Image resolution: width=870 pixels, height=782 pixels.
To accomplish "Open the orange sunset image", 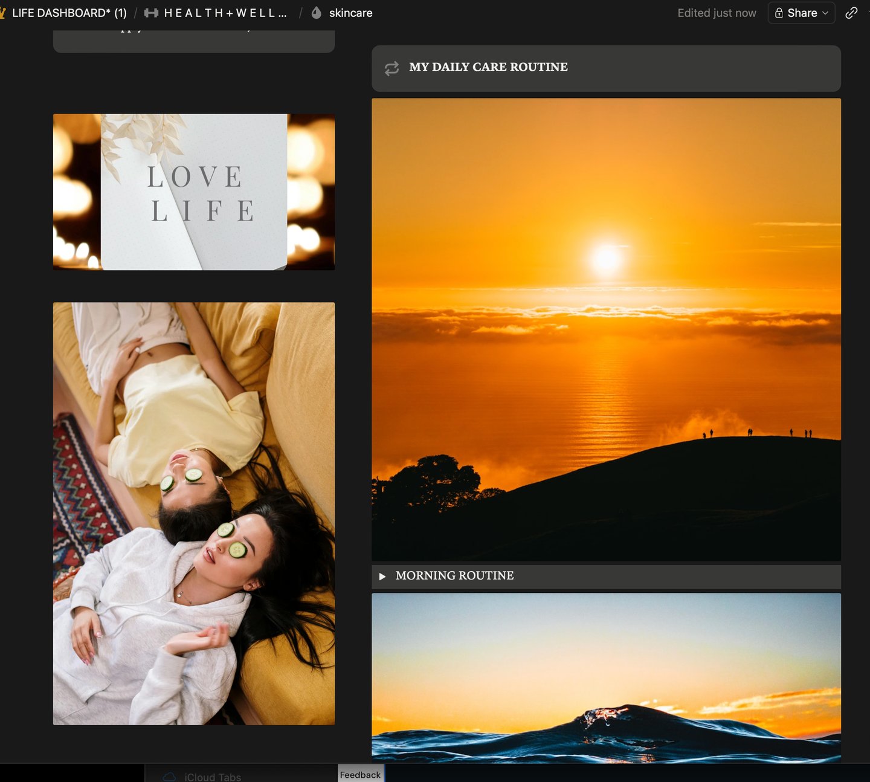I will [x=606, y=329].
